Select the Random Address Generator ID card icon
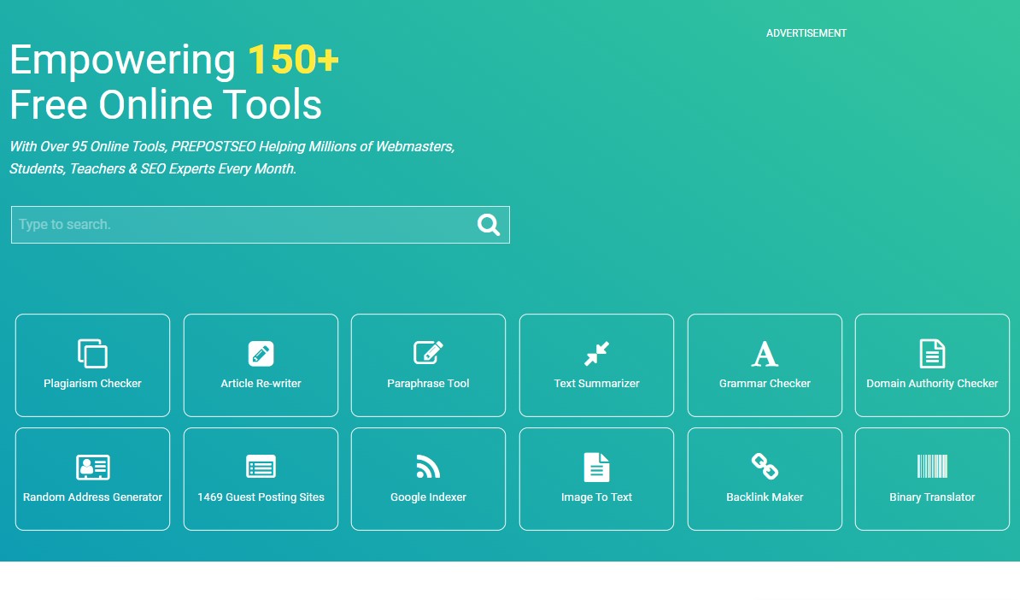 pos(92,467)
